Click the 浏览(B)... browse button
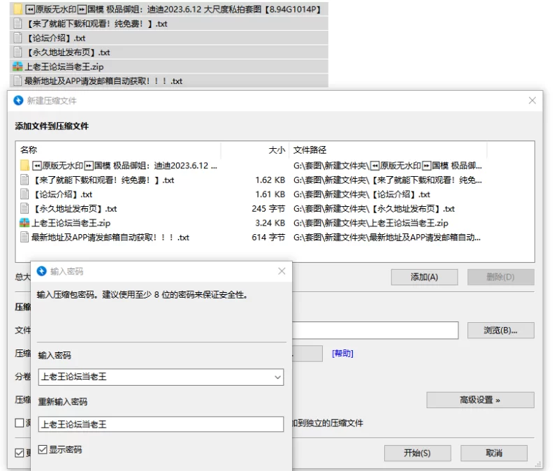This screenshot has width=559, height=471. click(500, 331)
